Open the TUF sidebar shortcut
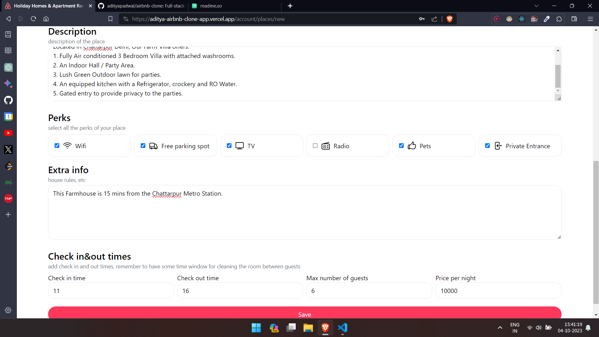Image resolution: width=599 pixels, height=337 pixels. (x=8, y=198)
